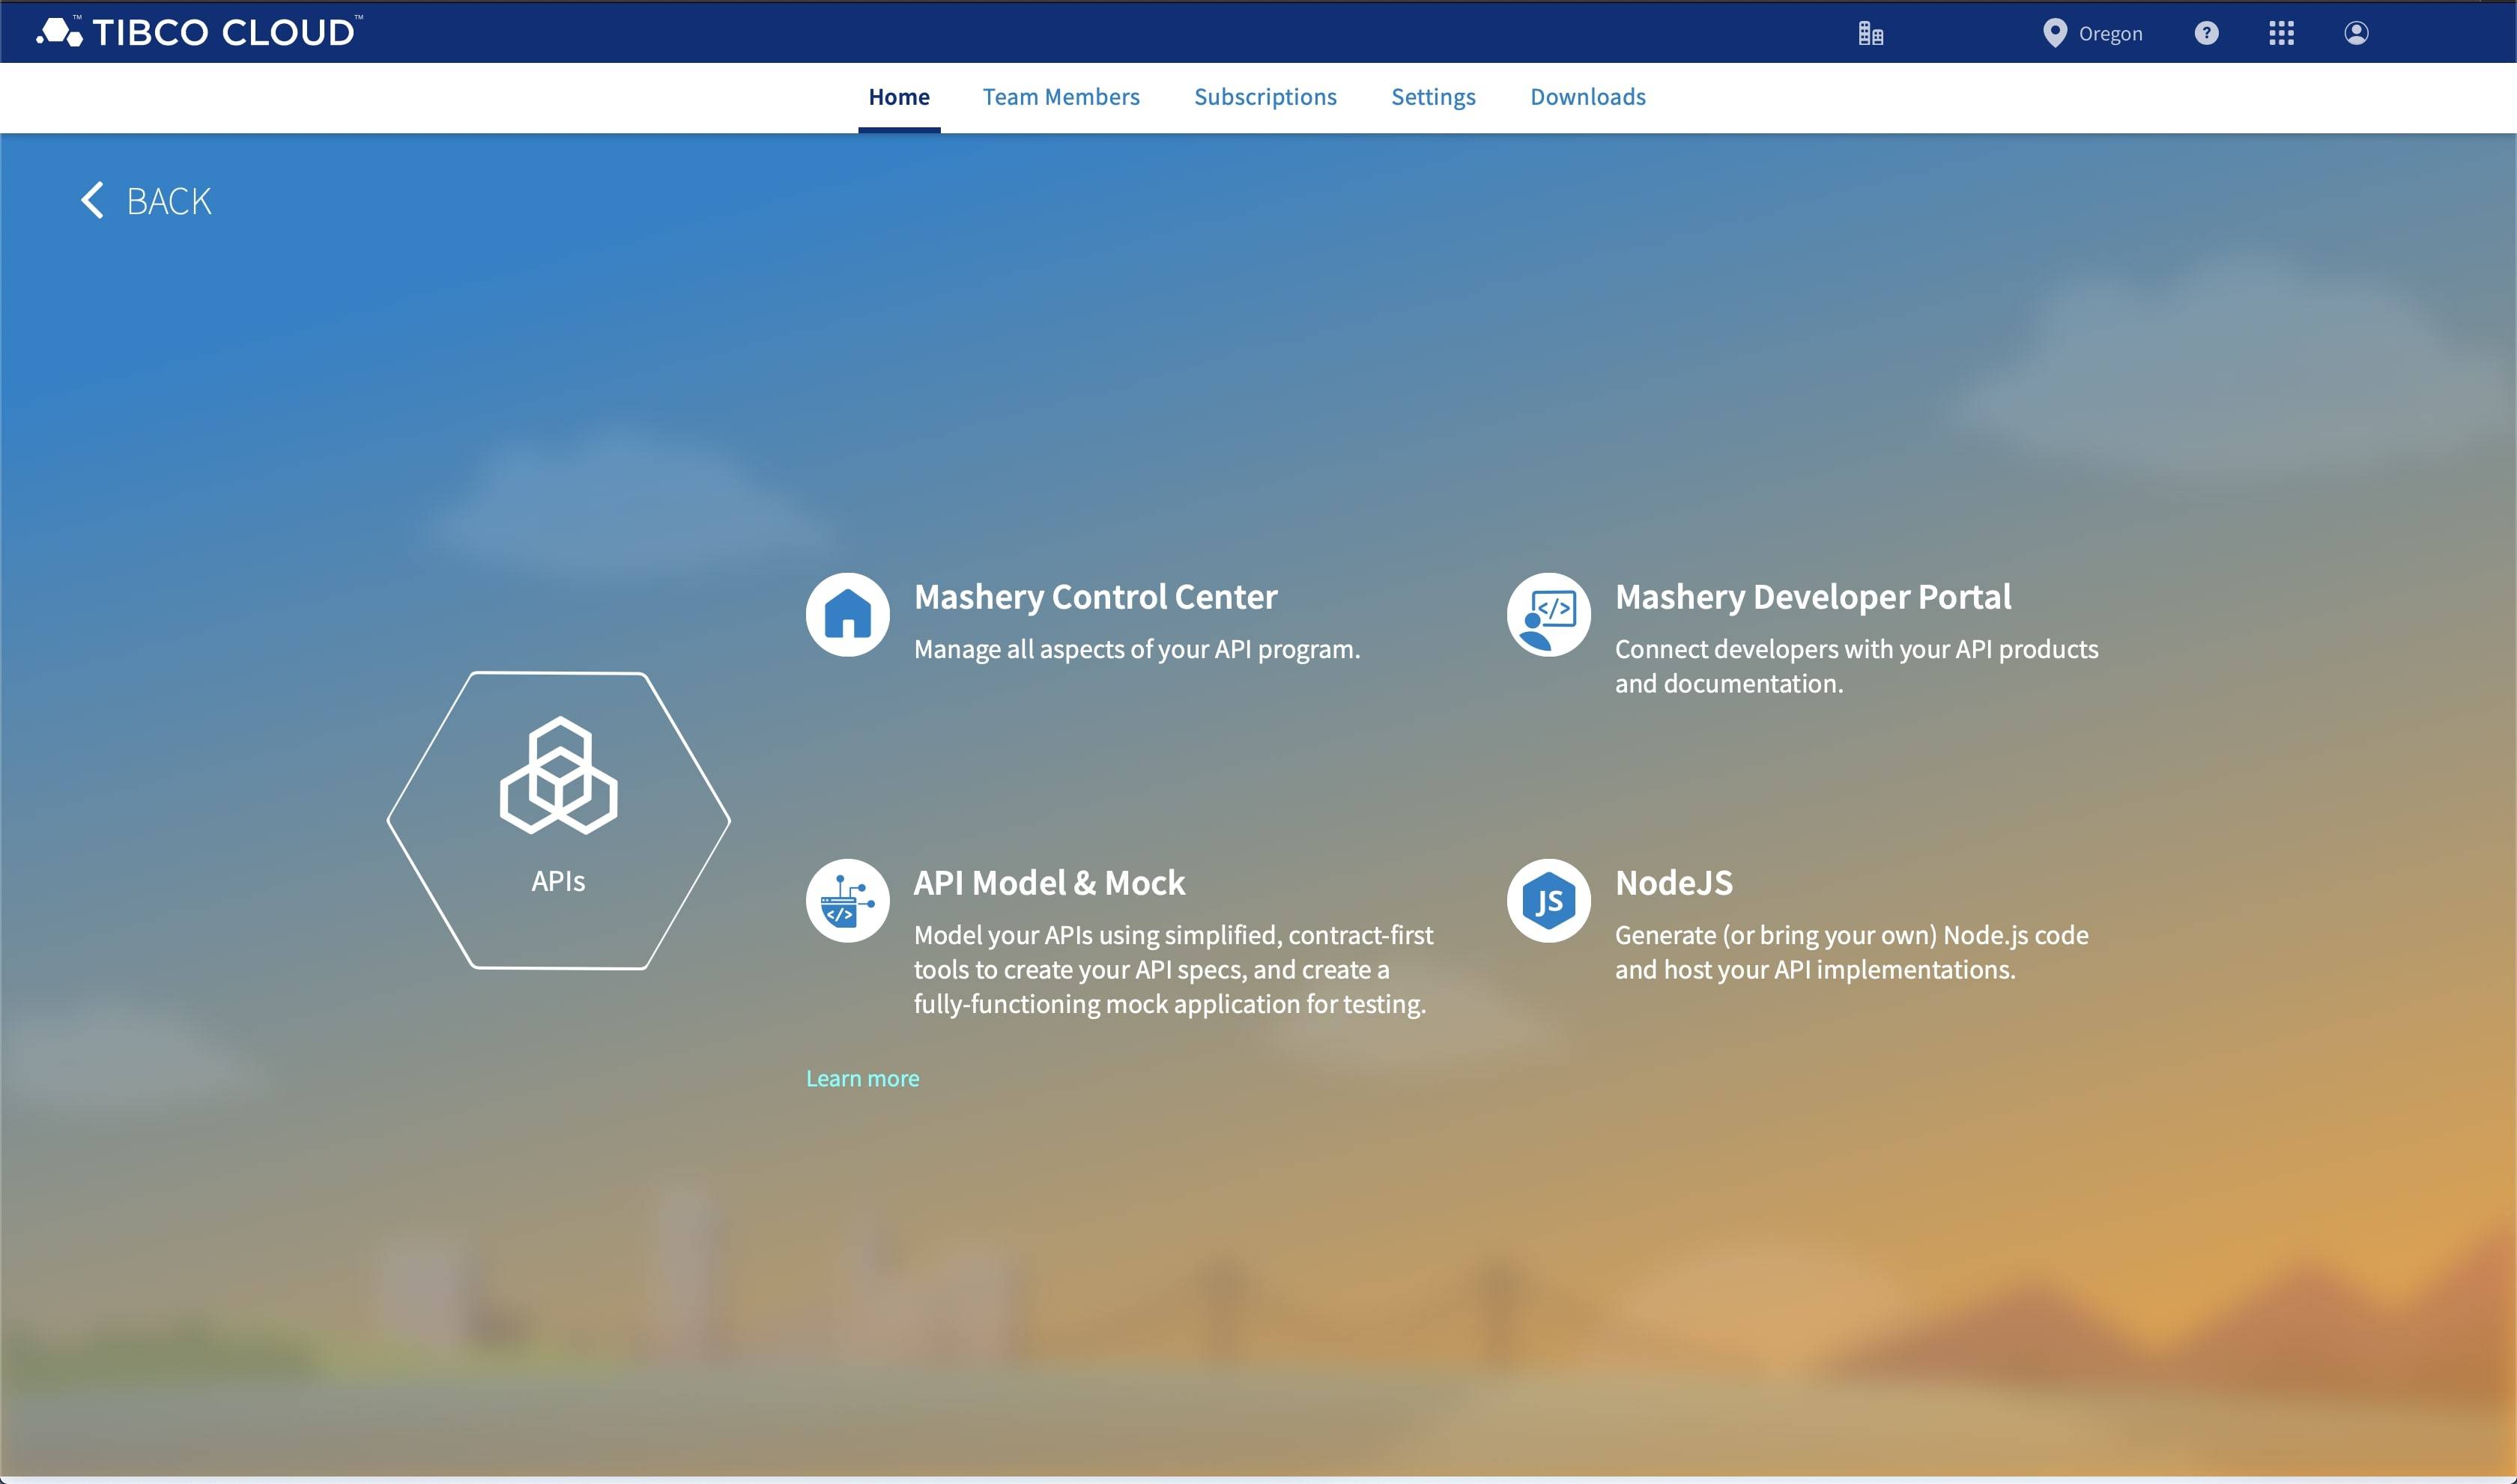The height and width of the screenshot is (1484, 2517).
Task: Click the location pin beside Oregon
Action: (x=2055, y=33)
